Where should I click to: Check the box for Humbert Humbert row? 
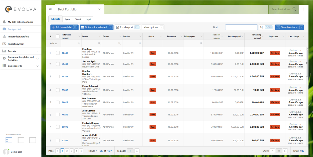click(x=58, y=77)
